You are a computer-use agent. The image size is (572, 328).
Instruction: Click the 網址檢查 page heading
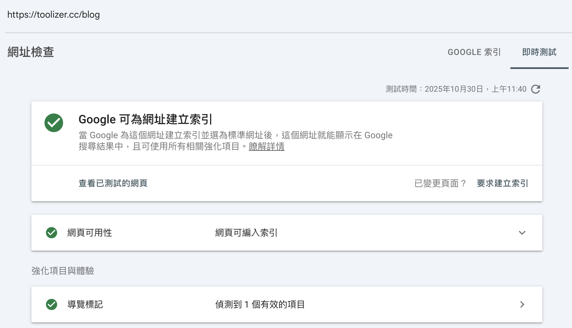point(31,52)
